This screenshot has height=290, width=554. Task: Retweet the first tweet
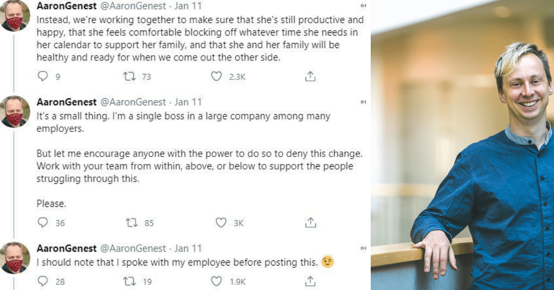(x=131, y=77)
